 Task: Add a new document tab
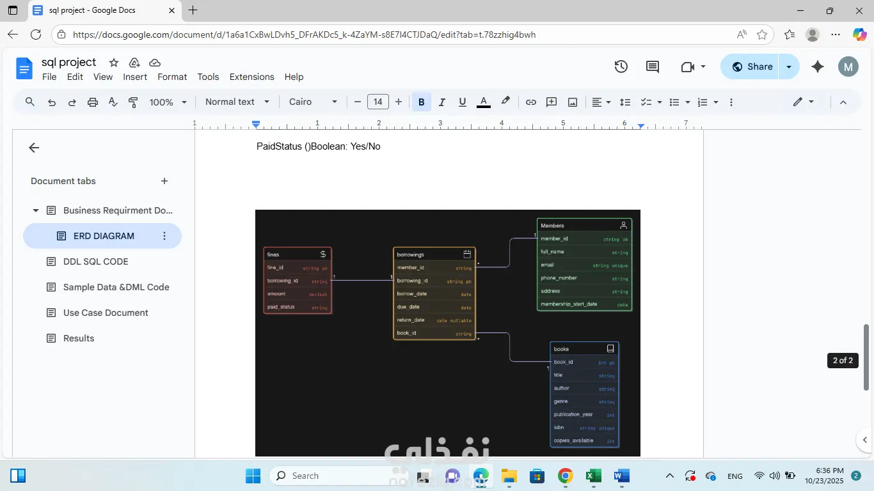(x=164, y=181)
